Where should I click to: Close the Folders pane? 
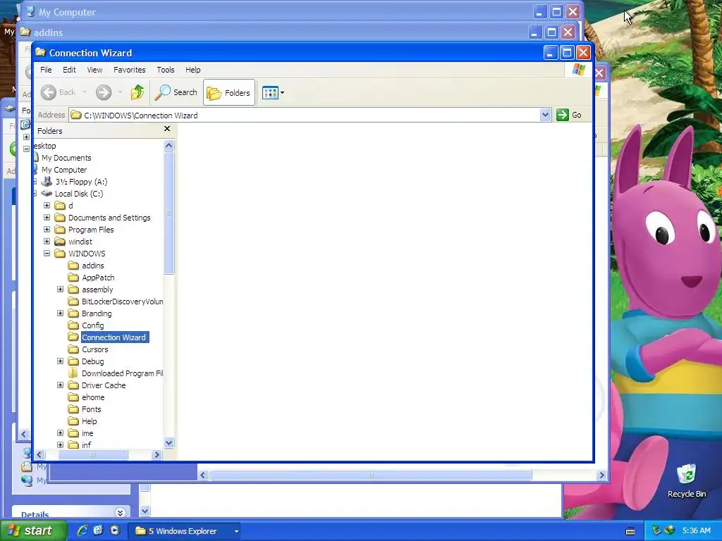pos(167,130)
